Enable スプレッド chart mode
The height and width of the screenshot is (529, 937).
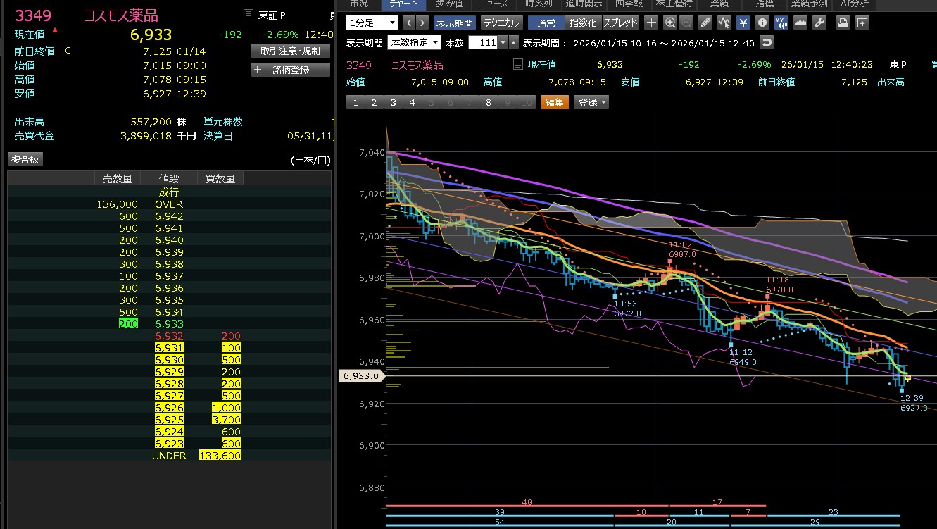click(x=620, y=23)
